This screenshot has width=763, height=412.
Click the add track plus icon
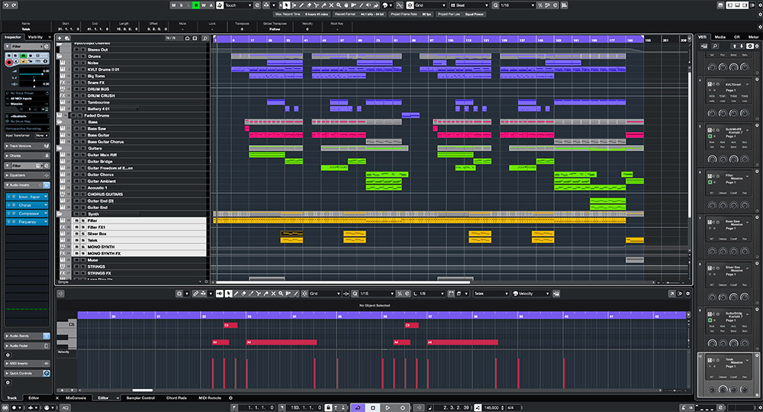point(60,38)
